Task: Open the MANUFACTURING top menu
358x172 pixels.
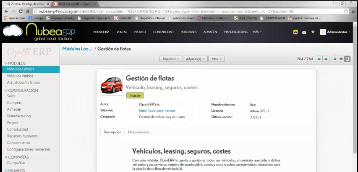Action: click(x=236, y=32)
